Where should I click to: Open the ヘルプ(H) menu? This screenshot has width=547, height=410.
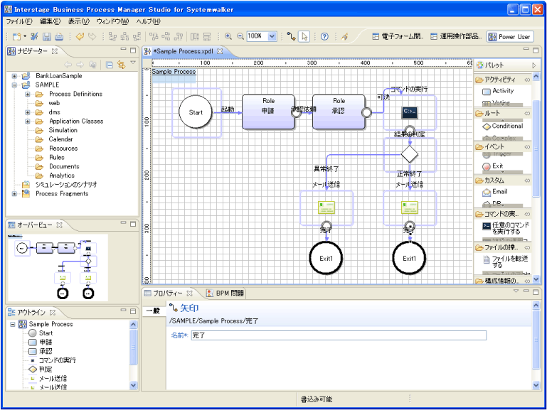pyautogui.click(x=148, y=21)
